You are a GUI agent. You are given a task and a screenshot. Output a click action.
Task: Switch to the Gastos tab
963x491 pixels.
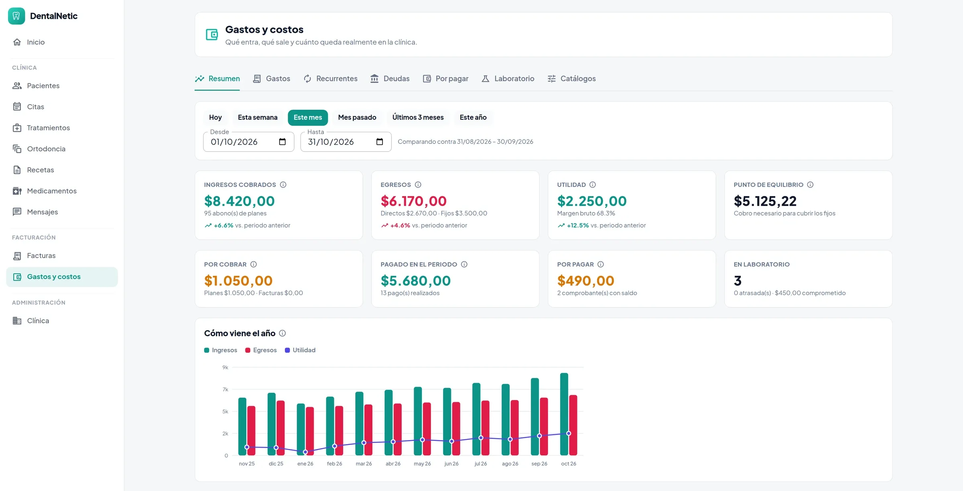click(x=271, y=79)
